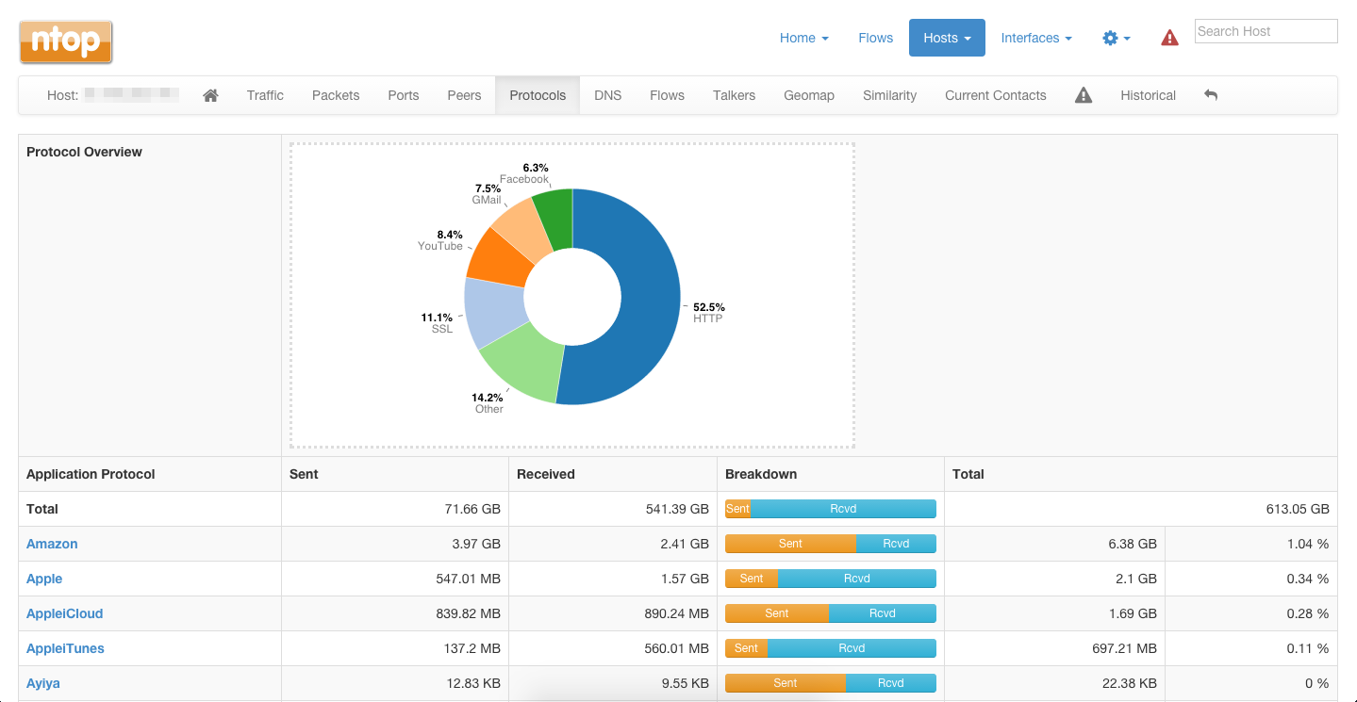Switch to the Similarity tab
The height and width of the screenshot is (702, 1357).
point(890,95)
